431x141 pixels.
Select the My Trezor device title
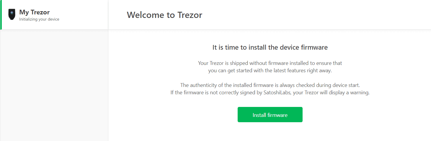[34, 12]
